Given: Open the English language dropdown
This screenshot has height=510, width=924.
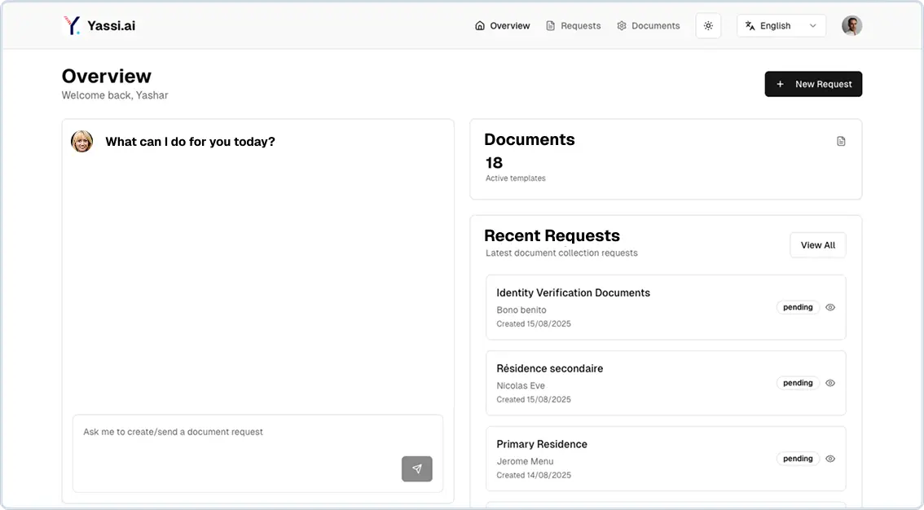Looking at the screenshot, I should click(781, 26).
